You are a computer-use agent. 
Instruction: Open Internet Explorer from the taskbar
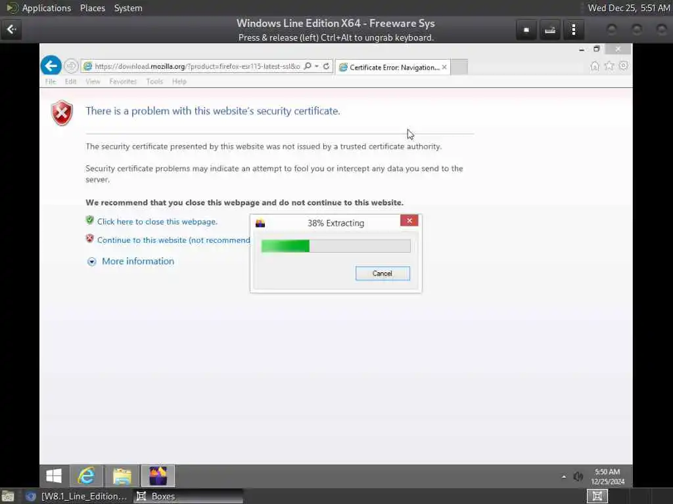pyautogui.click(x=87, y=476)
